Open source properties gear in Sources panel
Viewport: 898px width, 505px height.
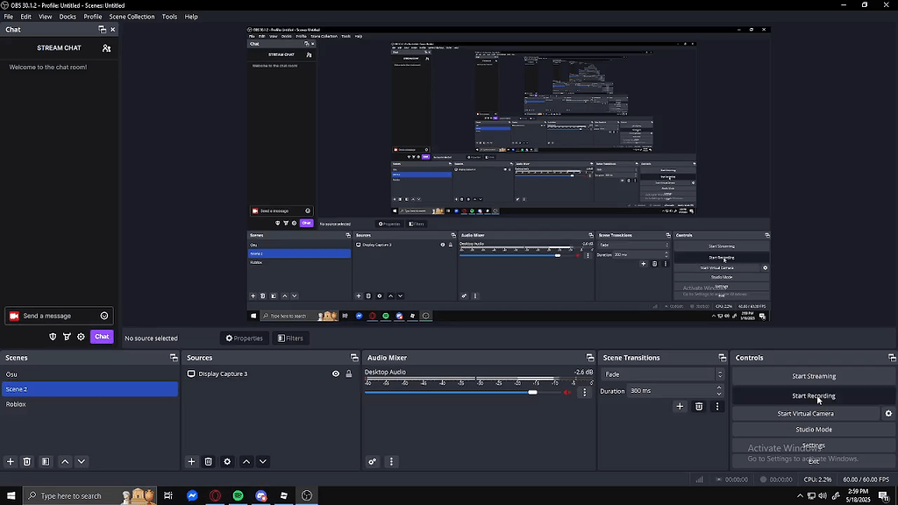tap(227, 461)
